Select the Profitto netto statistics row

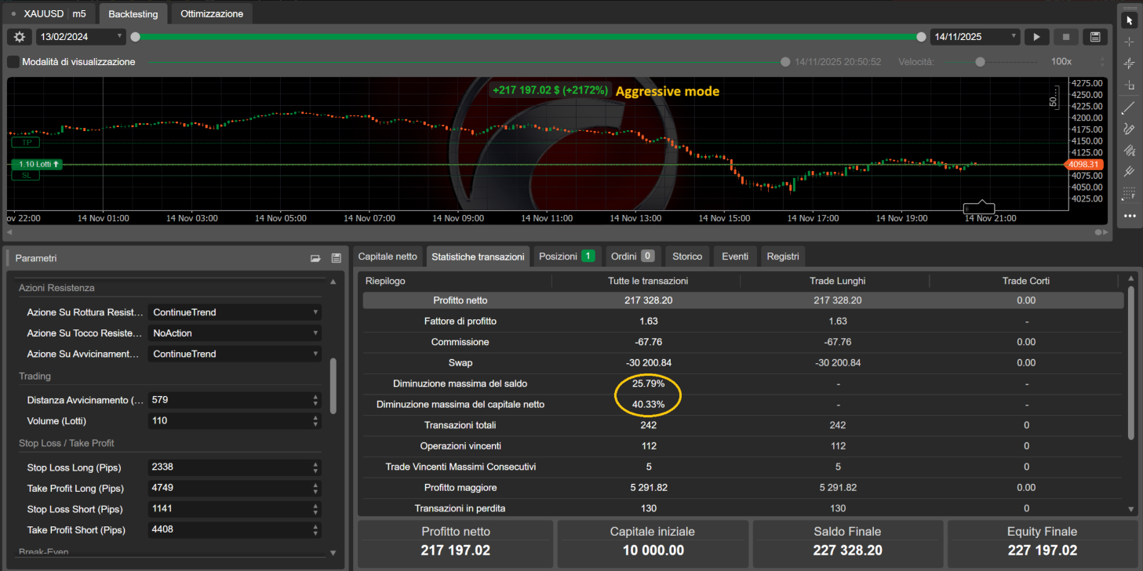point(743,300)
